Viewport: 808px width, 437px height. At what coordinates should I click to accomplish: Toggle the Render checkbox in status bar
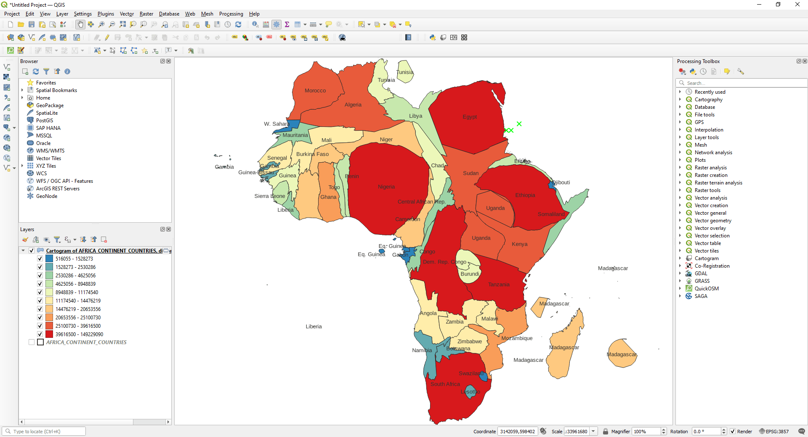coord(733,432)
